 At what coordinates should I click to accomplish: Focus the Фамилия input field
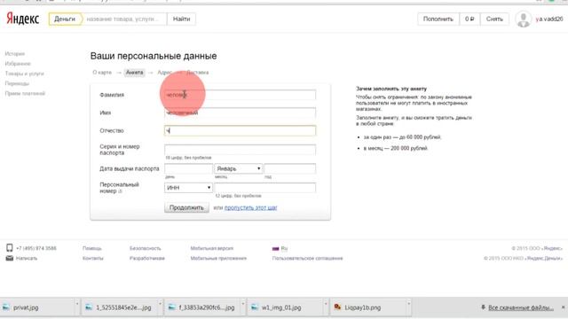(240, 95)
